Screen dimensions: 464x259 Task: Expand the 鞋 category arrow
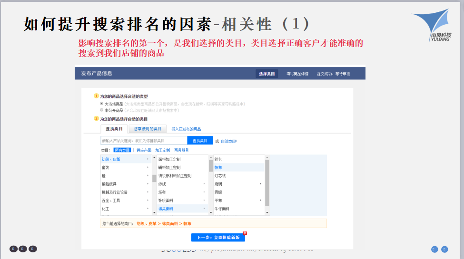148,176
